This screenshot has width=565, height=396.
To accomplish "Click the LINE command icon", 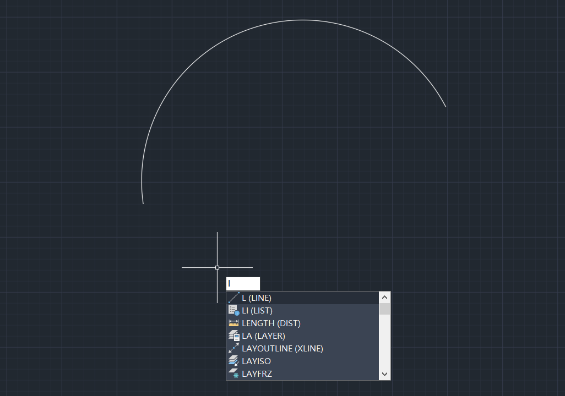I will click(233, 298).
